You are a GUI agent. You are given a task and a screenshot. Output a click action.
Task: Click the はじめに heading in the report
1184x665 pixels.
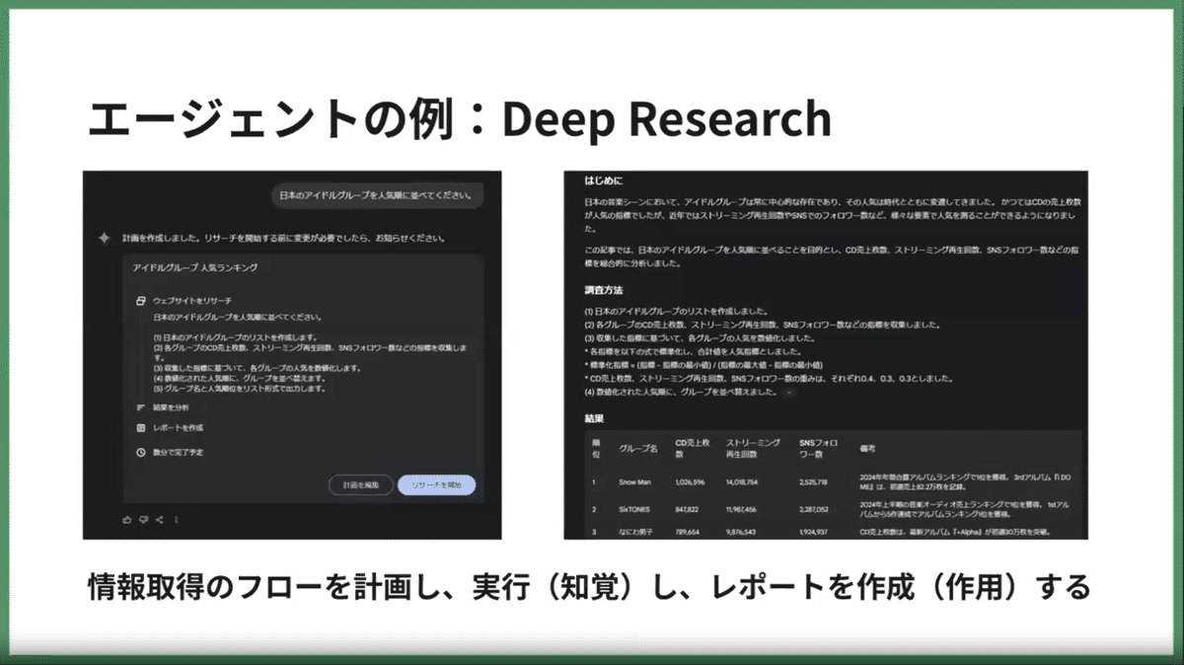603,181
